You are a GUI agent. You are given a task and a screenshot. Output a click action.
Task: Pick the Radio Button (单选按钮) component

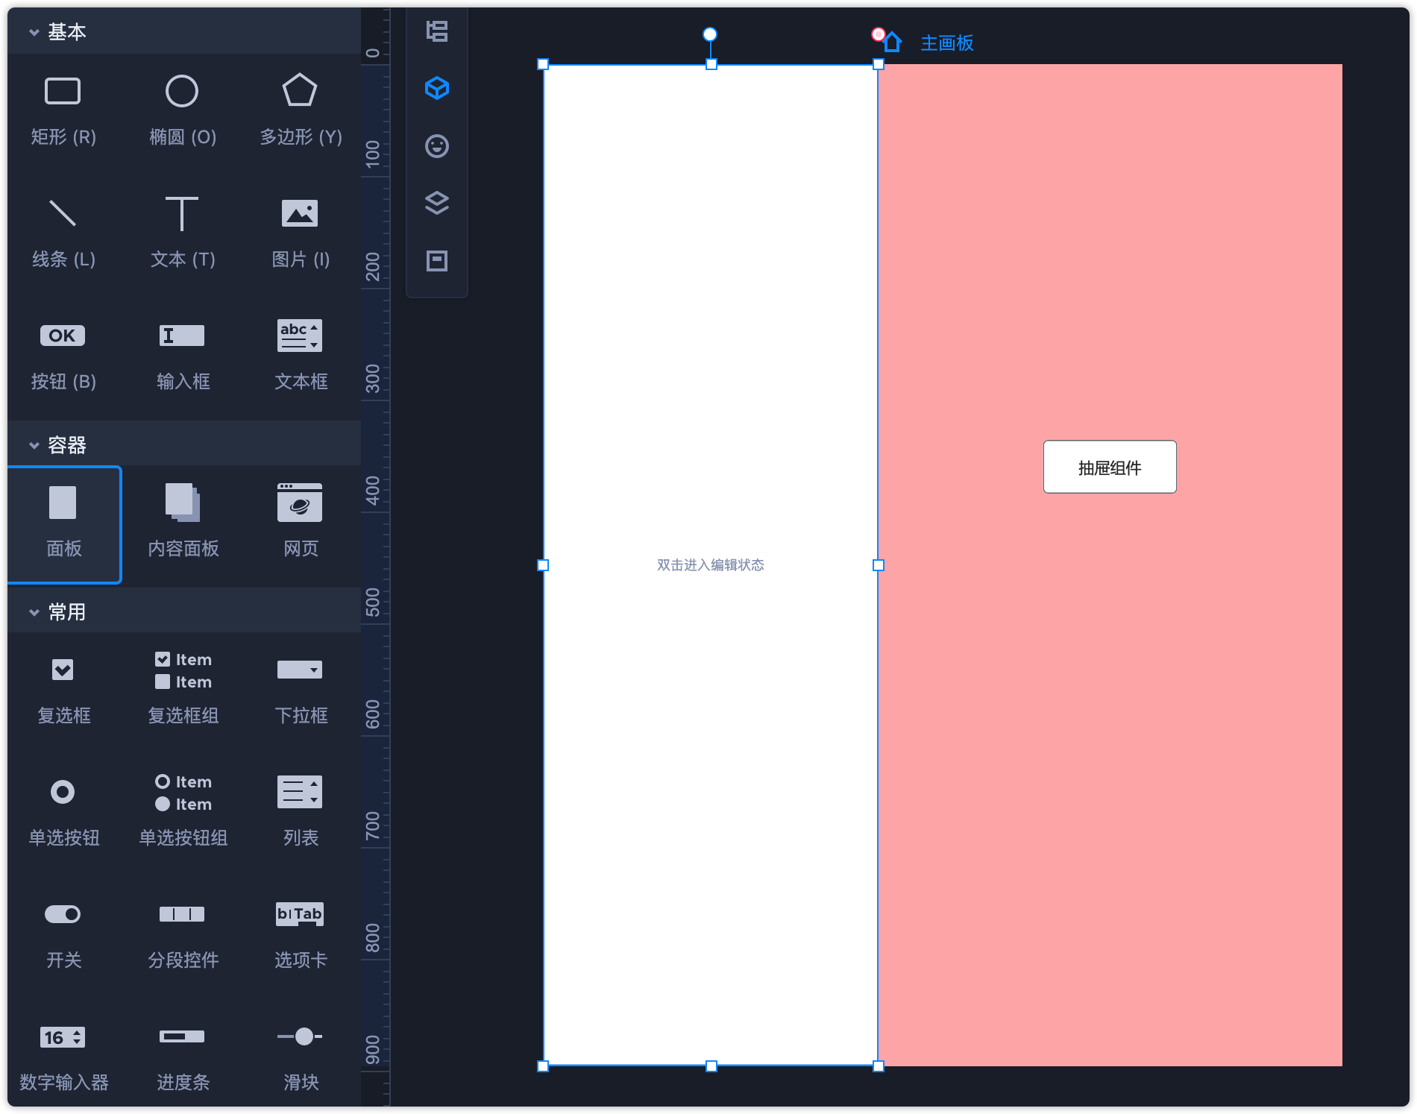click(x=63, y=811)
